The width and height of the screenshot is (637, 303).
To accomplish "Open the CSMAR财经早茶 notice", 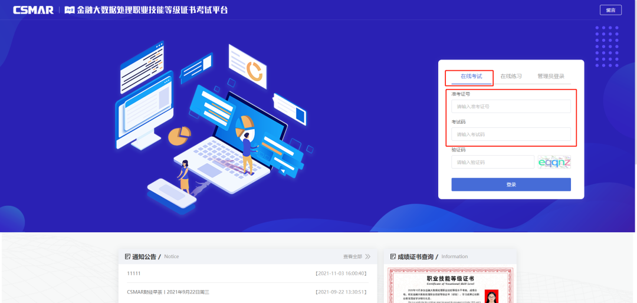I will point(168,292).
